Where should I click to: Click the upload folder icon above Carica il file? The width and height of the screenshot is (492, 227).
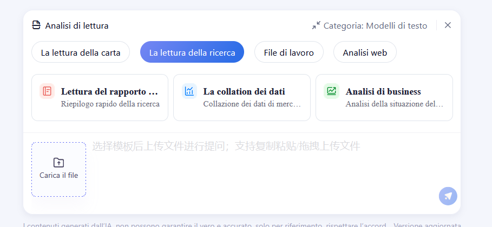[x=58, y=163]
